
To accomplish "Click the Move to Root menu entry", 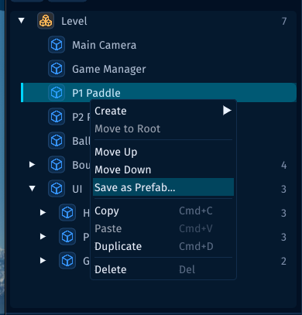I will pyautogui.click(x=163, y=128).
